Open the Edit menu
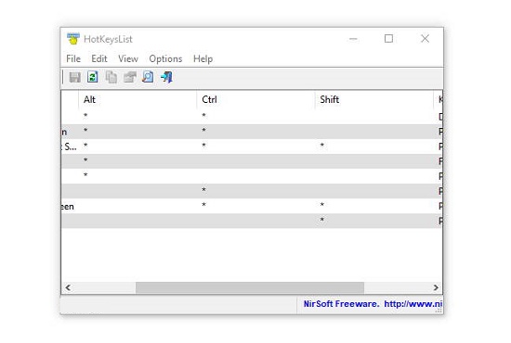The image size is (511, 343). coord(99,58)
